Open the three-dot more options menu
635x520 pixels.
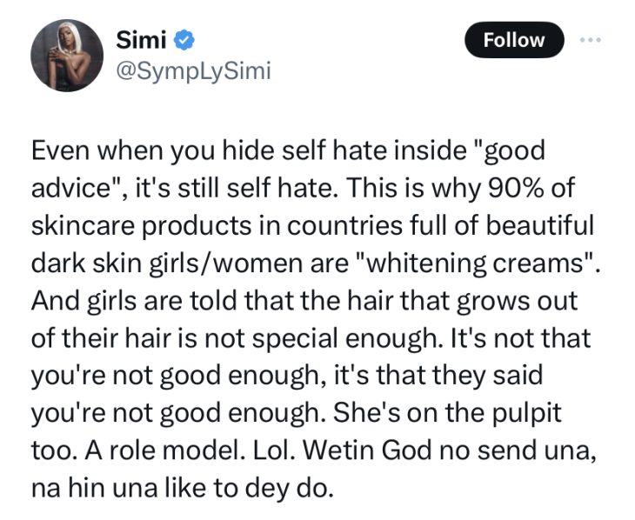coord(593,38)
